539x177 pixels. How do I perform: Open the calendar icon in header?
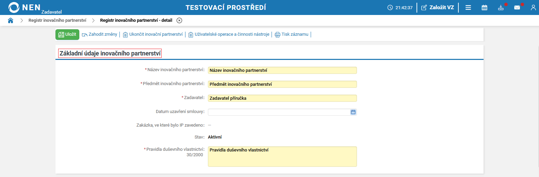click(485, 7)
